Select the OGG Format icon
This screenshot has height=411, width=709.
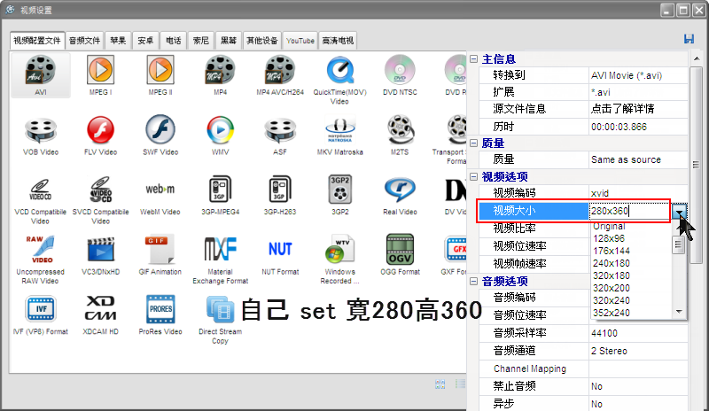click(x=400, y=249)
